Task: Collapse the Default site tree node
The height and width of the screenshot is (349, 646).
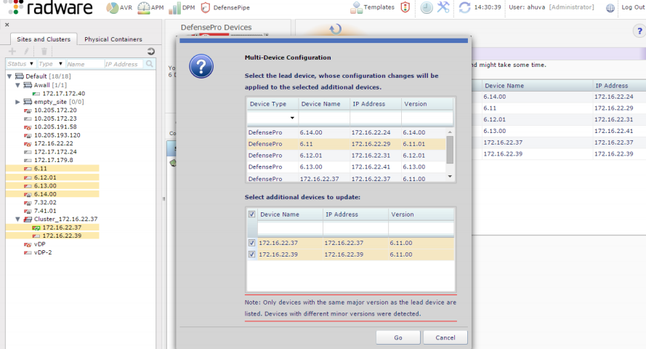Action: click(9, 76)
